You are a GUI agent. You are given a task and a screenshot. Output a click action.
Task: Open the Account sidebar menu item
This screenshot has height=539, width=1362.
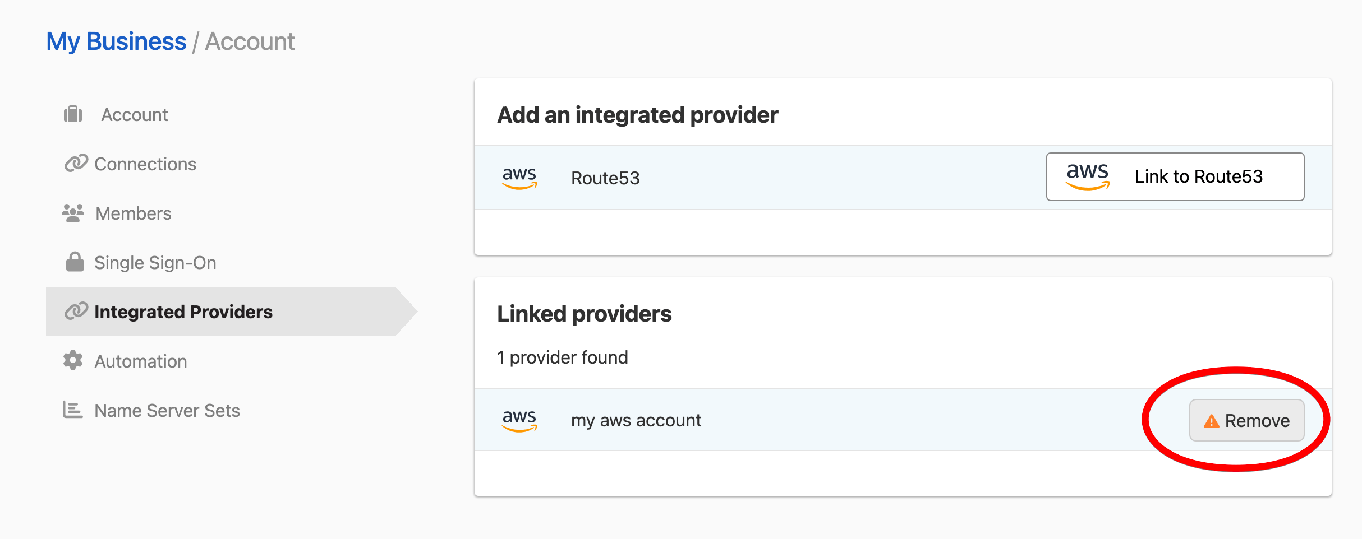(x=134, y=115)
